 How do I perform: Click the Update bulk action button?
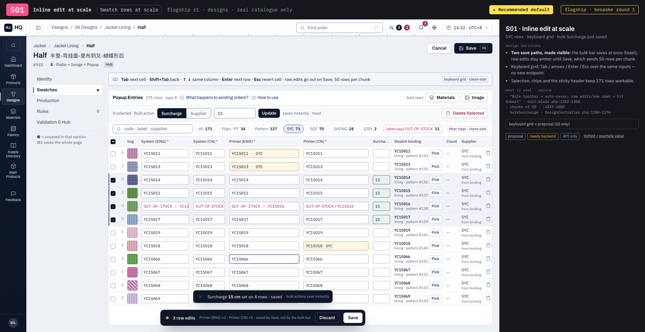pos(269,113)
